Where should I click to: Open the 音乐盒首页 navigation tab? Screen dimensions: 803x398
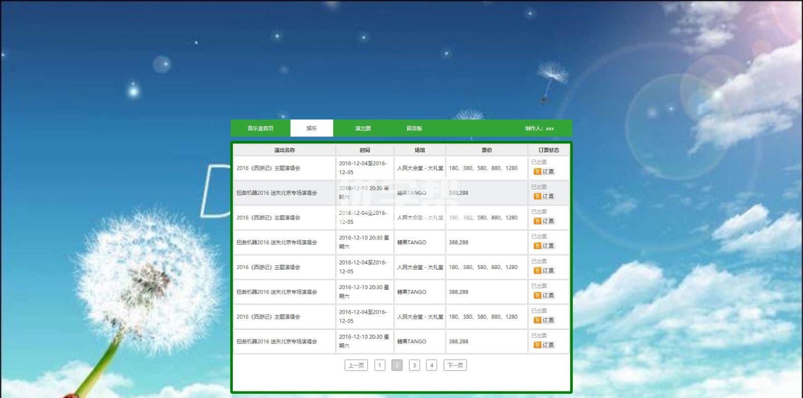click(x=260, y=128)
